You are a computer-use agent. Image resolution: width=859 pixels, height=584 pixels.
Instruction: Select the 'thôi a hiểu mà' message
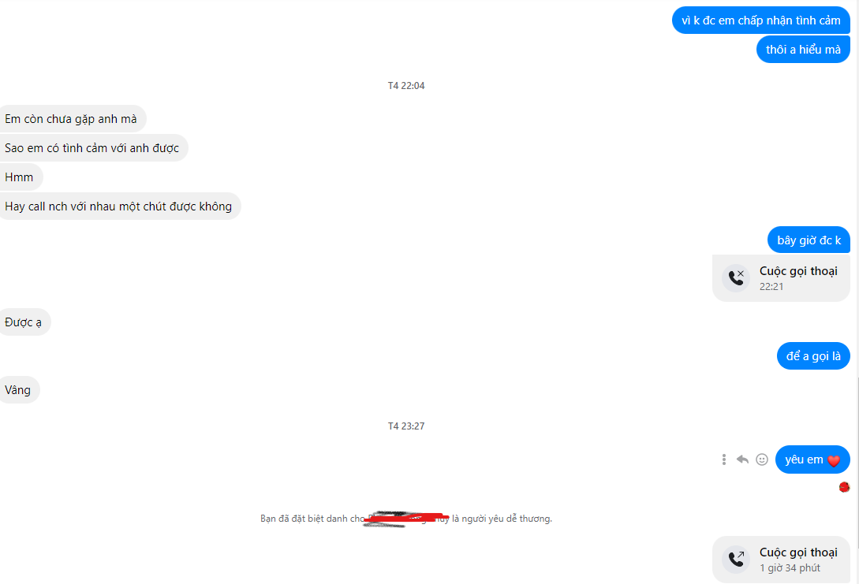(x=803, y=50)
